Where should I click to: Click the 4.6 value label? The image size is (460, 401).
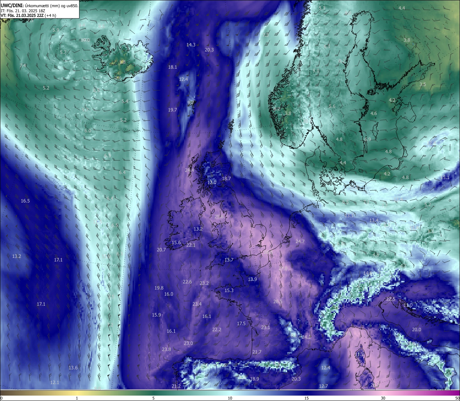(374, 114)
